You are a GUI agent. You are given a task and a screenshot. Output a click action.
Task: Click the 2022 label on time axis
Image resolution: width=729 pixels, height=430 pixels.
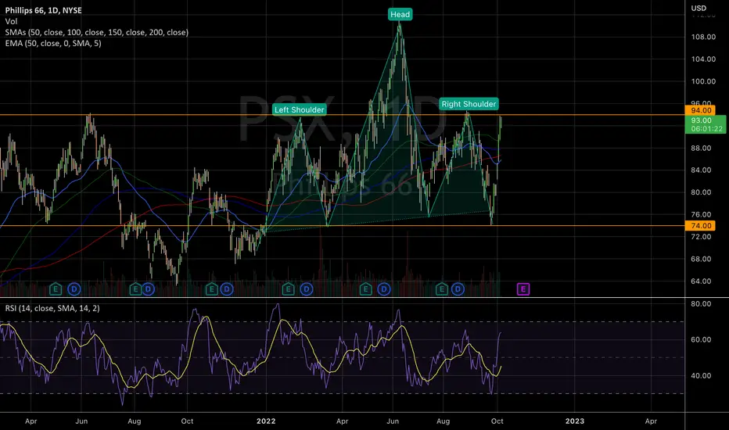coord(266,421)
